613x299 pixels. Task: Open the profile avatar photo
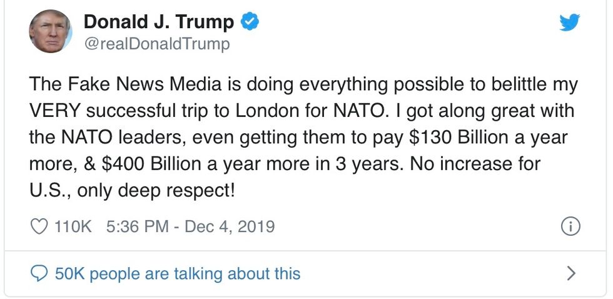click(x=51, y=31)
